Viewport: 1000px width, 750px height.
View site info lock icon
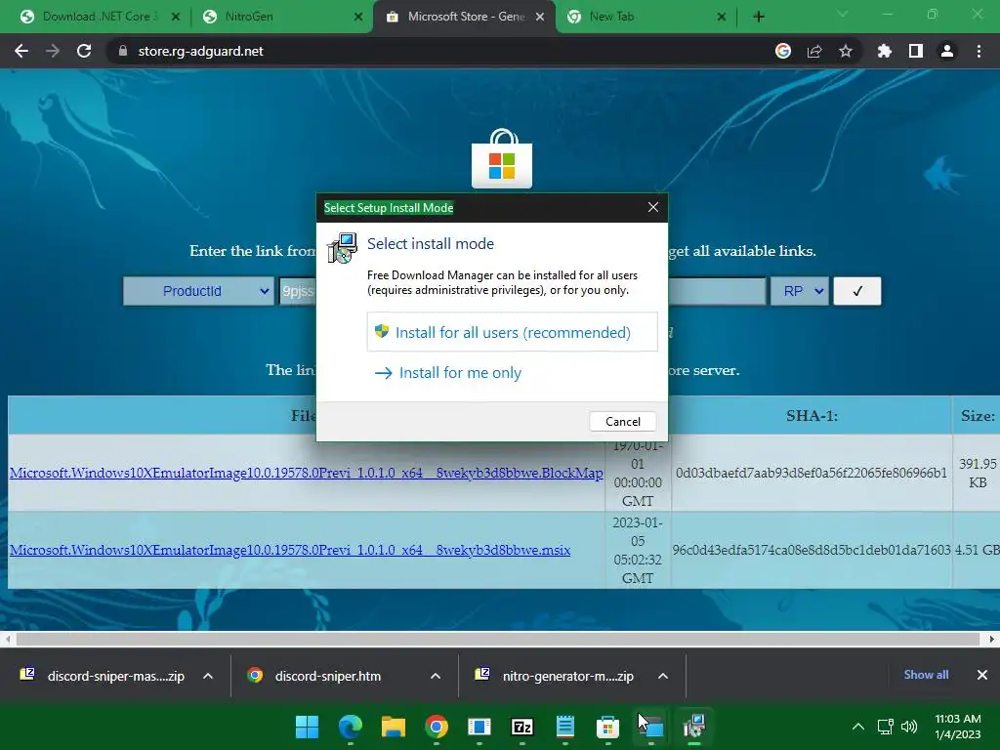(x=123, y=51)
